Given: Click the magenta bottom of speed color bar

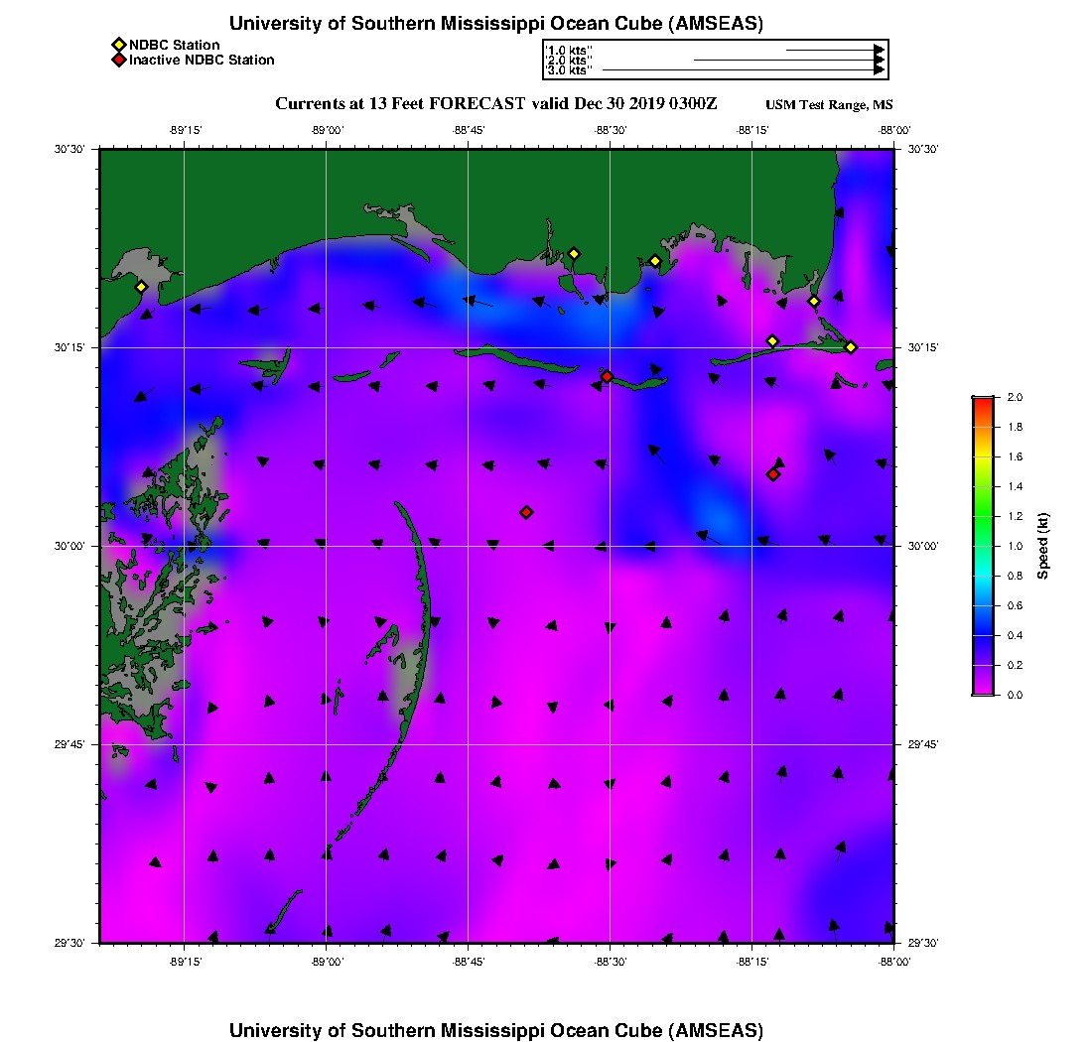Looking at the screenshot, I should tap(983, 690).
